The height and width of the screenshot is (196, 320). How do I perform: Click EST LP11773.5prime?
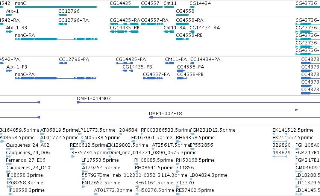97,130
